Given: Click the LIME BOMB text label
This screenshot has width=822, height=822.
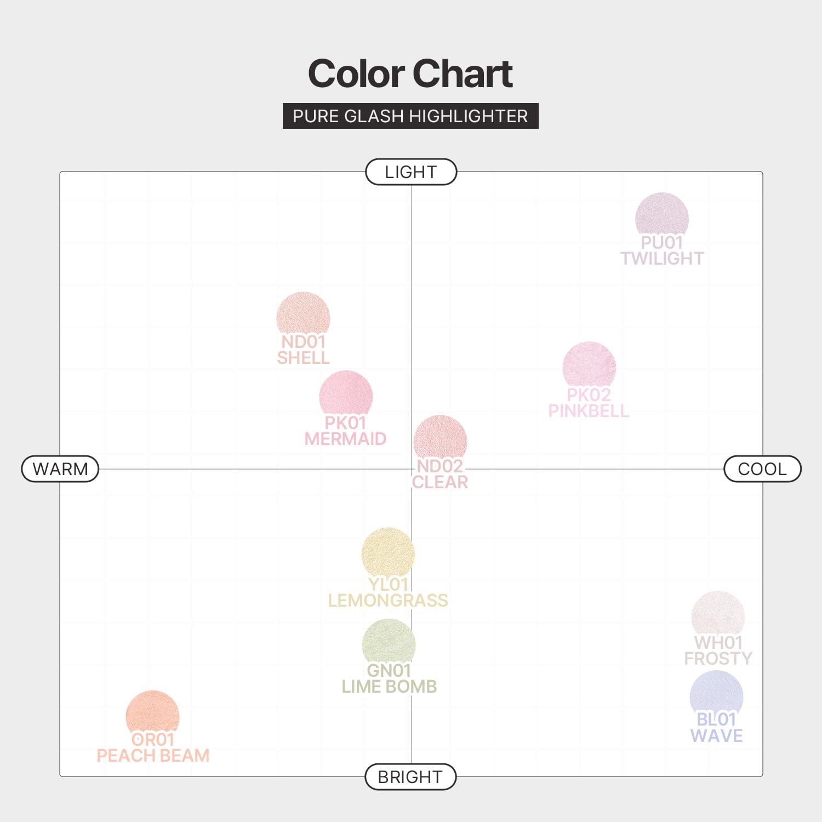Looking at the screenshot, I should point(389,687).
